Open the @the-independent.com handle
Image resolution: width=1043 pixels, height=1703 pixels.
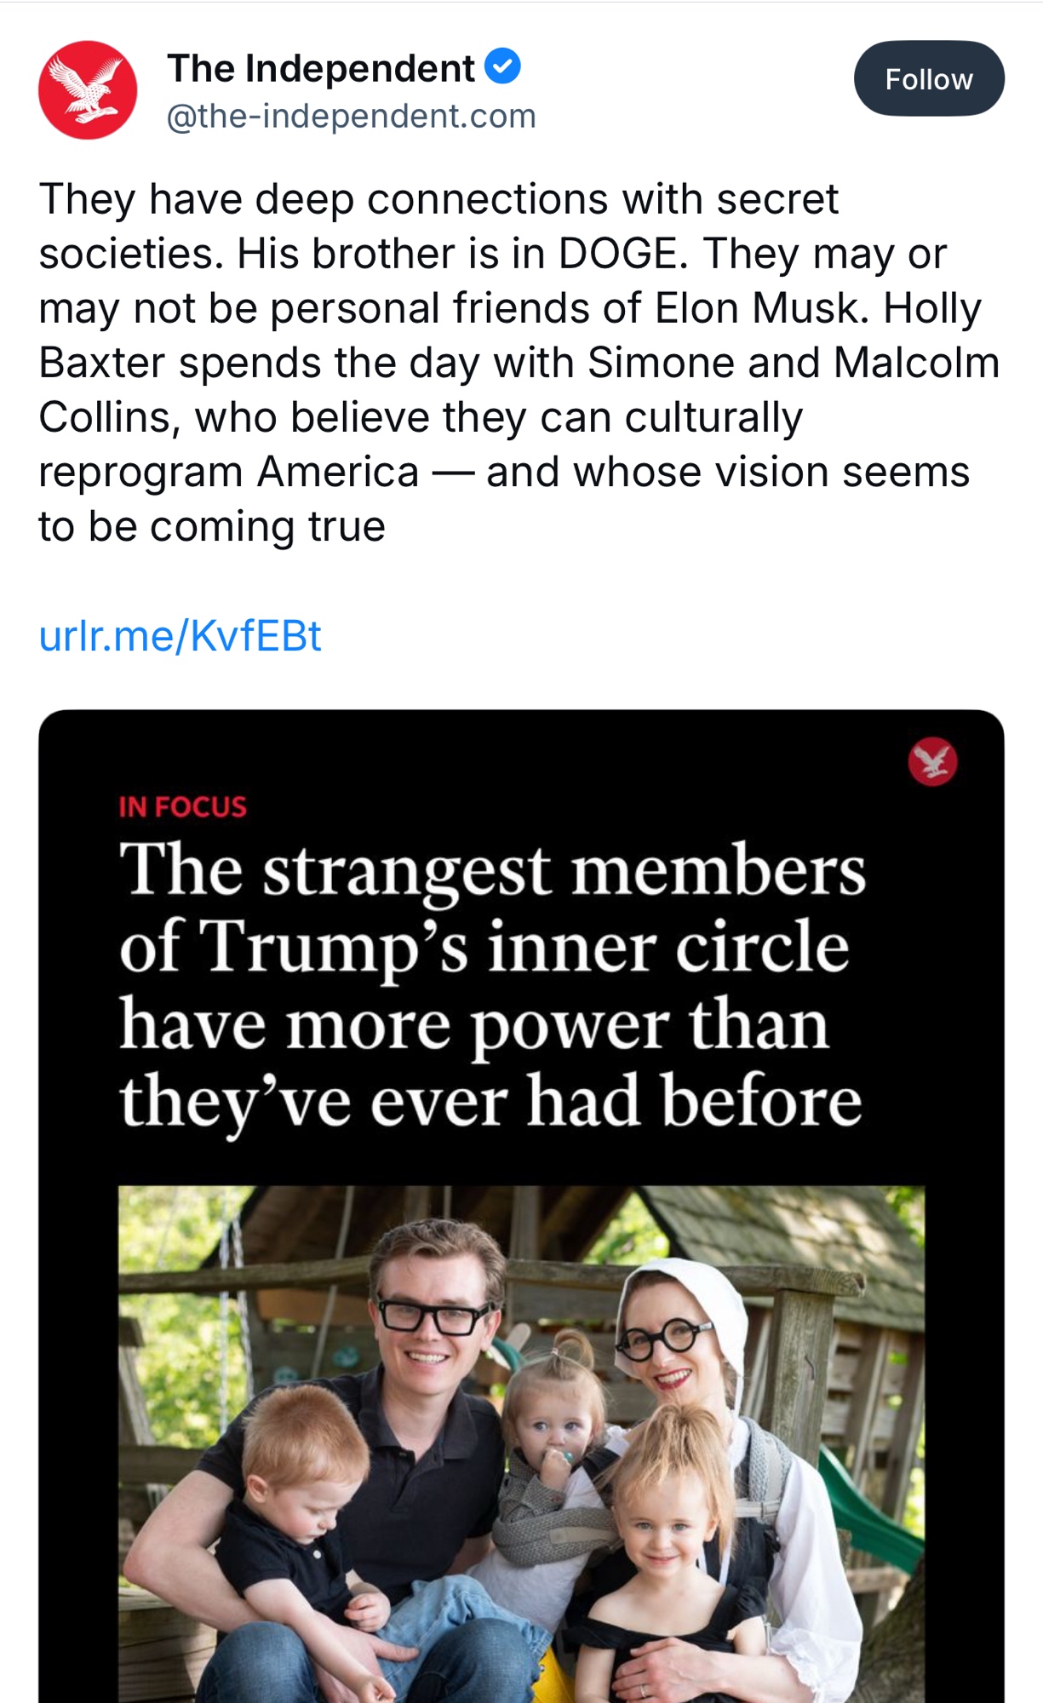pyautogui.click(x=351, y=116)
